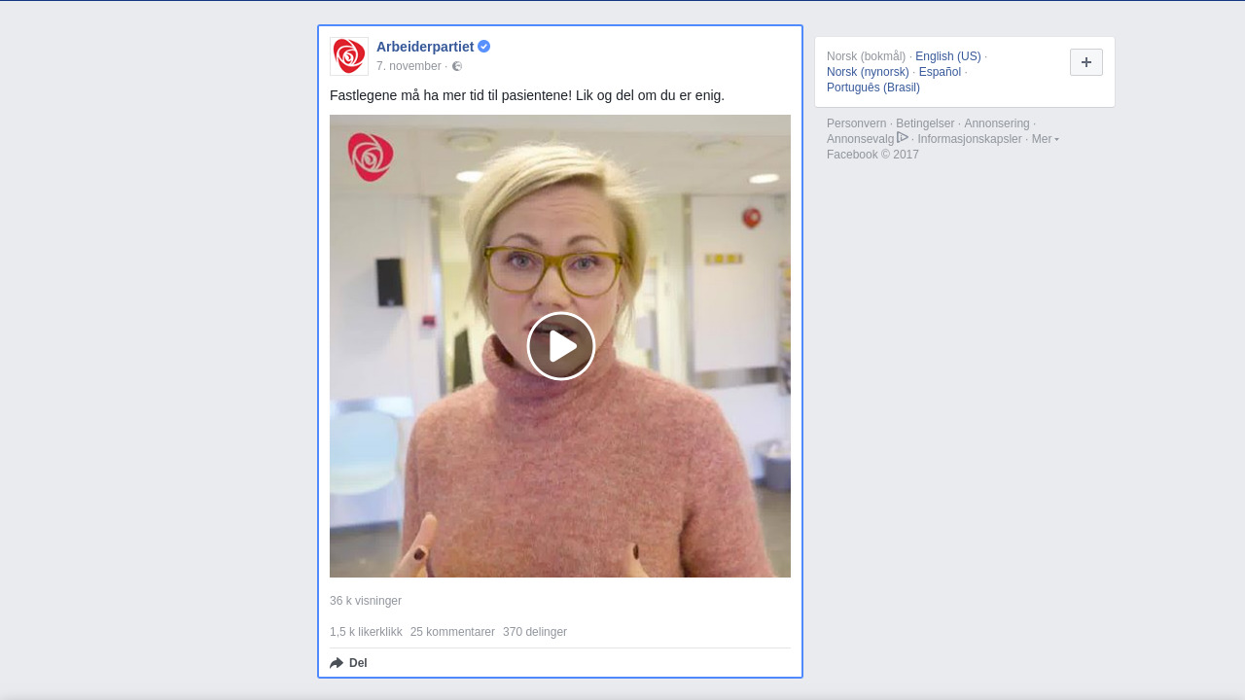Click the Del share button label

[x=358, y=663]
